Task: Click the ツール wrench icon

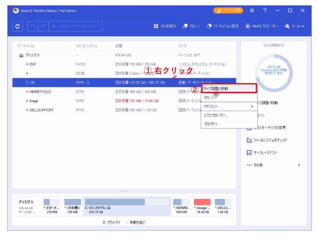Action: 287,26
